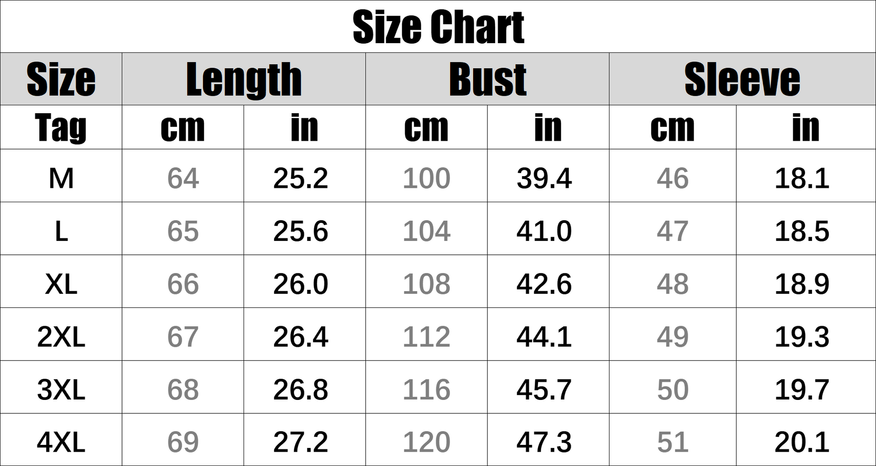
Task: Select the 50 sleeve cm value
Action: pyautogui.click(x=673, y=389)
